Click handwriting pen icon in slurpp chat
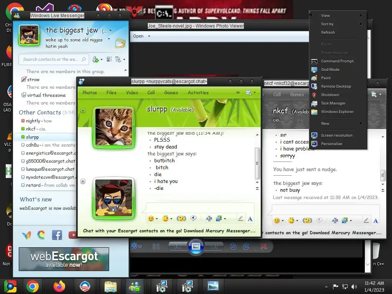Viewport: 392px width, 294px height. click(x=240, y=219)
